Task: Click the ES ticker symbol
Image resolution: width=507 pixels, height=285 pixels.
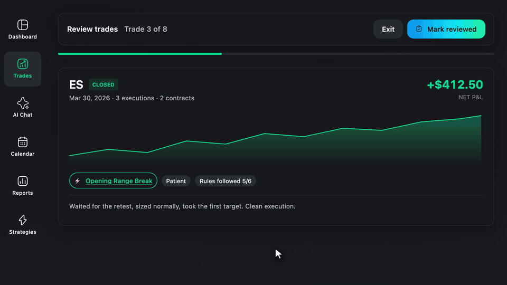Action: click(76, 84)
